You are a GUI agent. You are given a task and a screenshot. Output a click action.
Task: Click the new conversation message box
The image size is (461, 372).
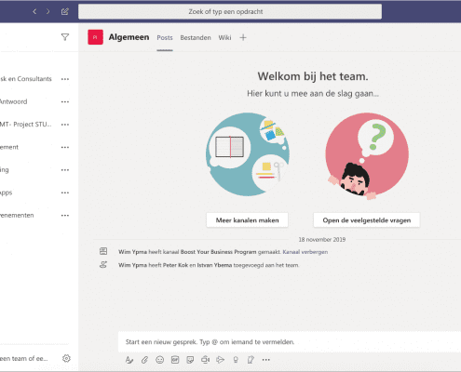coord(290,342)
